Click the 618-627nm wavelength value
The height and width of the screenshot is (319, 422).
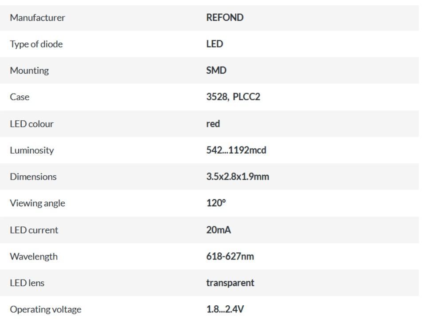coord(230,256)
